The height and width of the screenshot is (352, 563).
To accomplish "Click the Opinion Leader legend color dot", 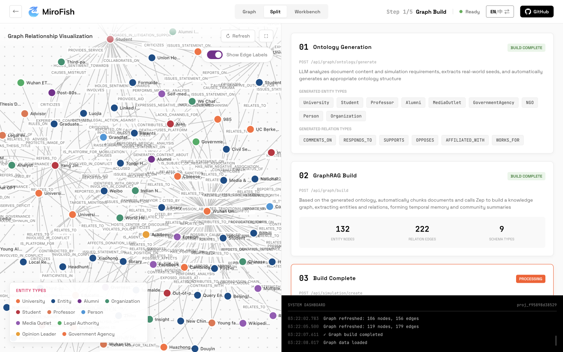I will pyautogui.click(x=18, y=334).
